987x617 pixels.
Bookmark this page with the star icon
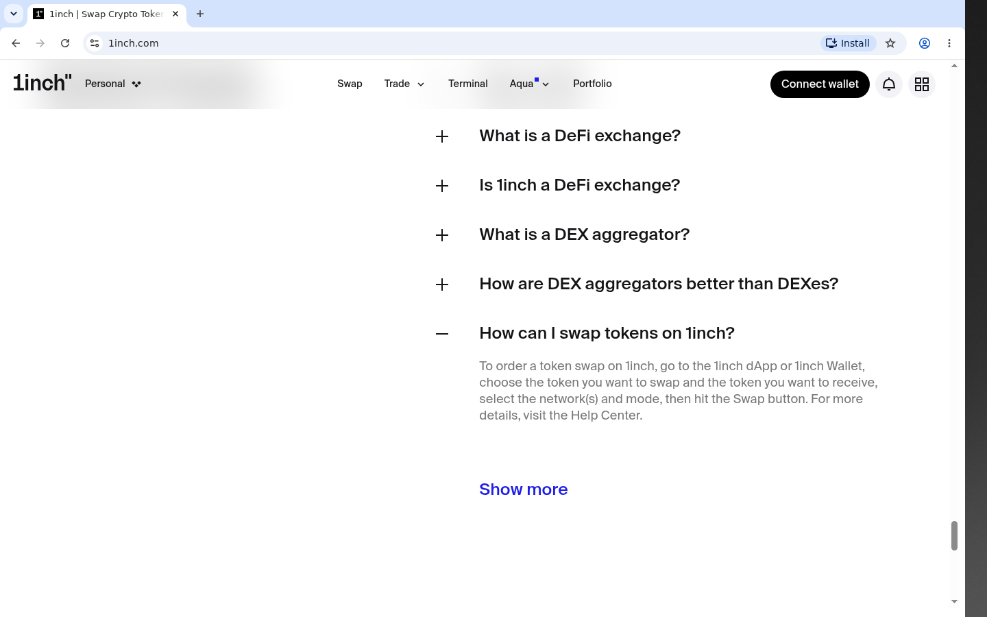[x=890, y=43]
